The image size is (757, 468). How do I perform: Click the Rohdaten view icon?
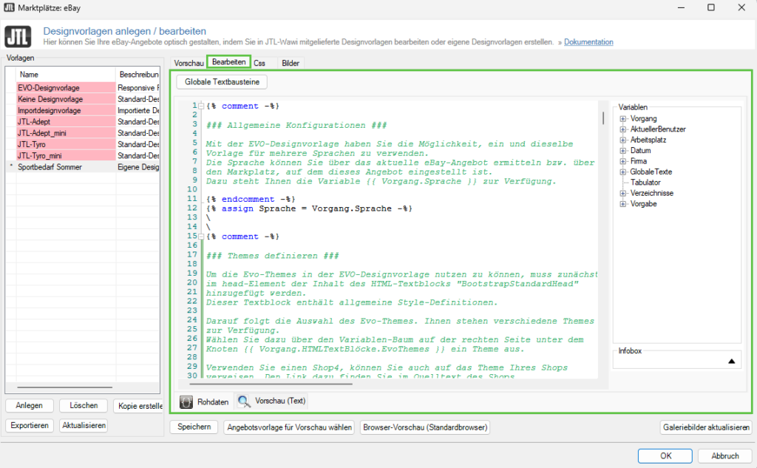(x=187, y=401)
